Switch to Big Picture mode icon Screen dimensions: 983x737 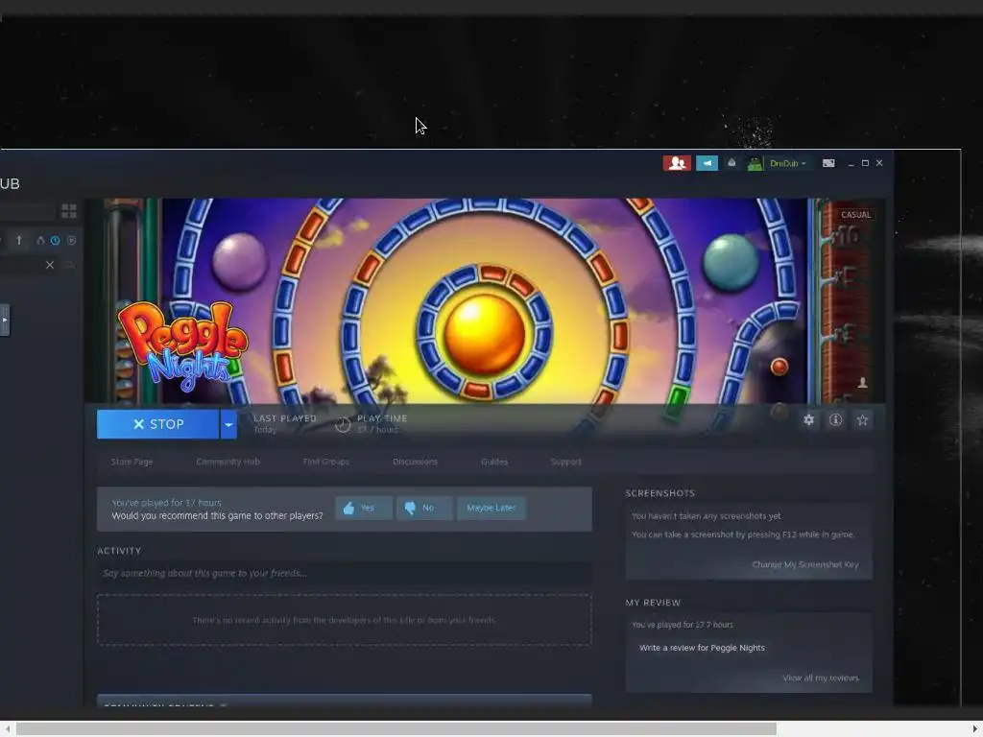(x=828, y=163)
